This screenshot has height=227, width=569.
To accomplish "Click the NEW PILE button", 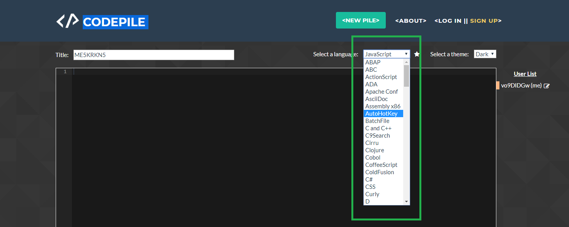I will coord(361,20).
